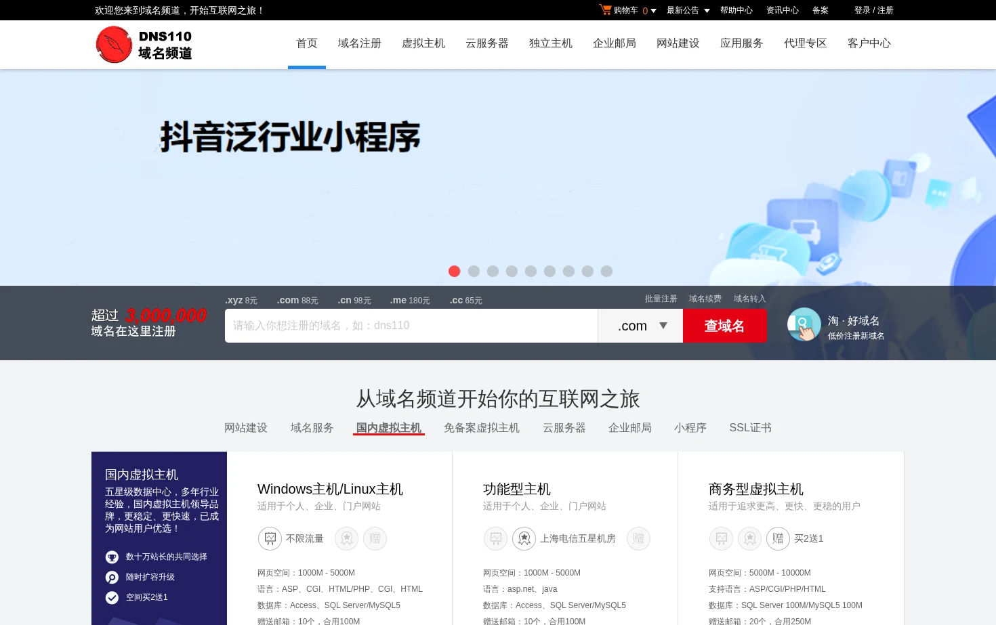Open the shopping cart icon
This screenshot has width=996, height=625.
coord(605,9)
